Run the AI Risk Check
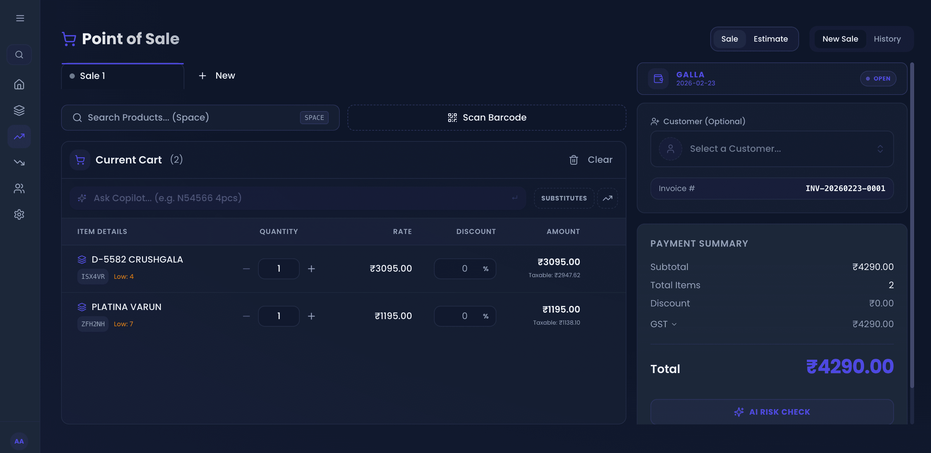Viewport: 931px width, 453px height. 772,411
